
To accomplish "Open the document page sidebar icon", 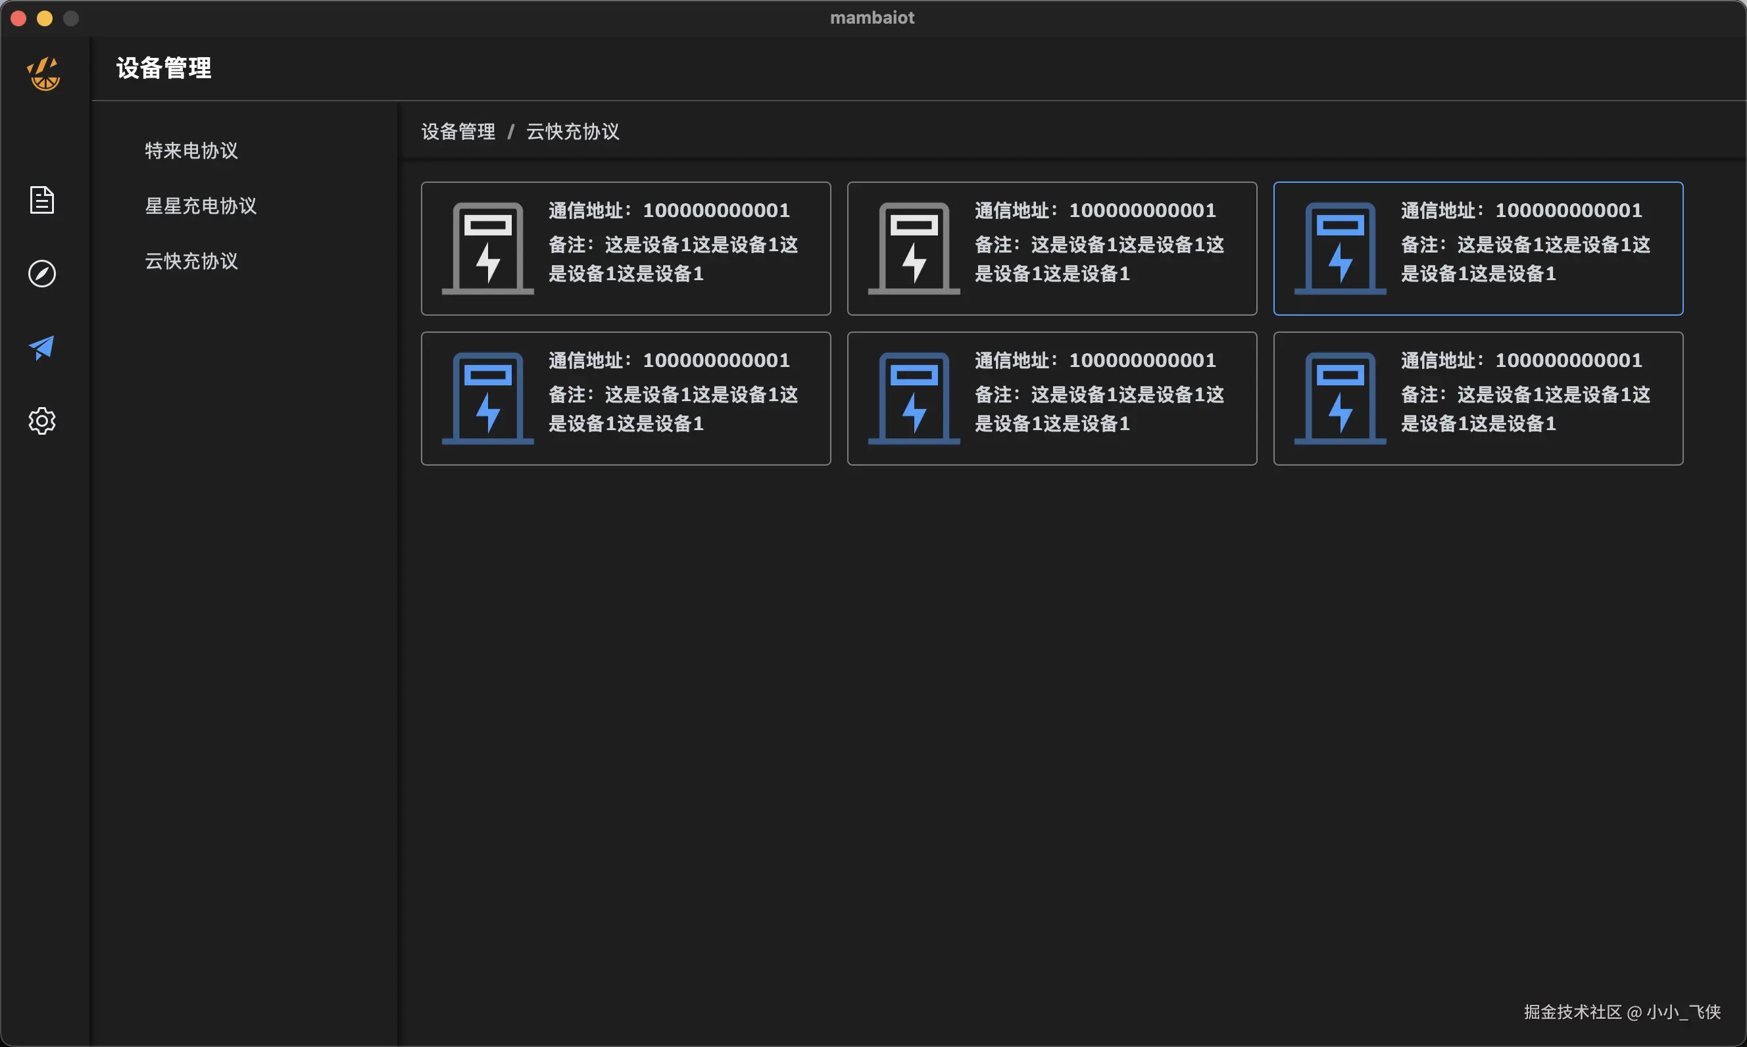I will [x=42, y=200].
